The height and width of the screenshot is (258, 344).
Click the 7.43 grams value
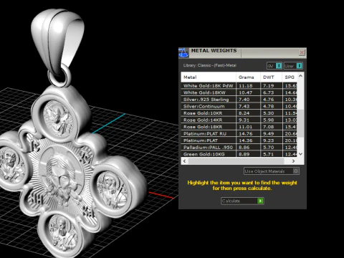(244, 106)
